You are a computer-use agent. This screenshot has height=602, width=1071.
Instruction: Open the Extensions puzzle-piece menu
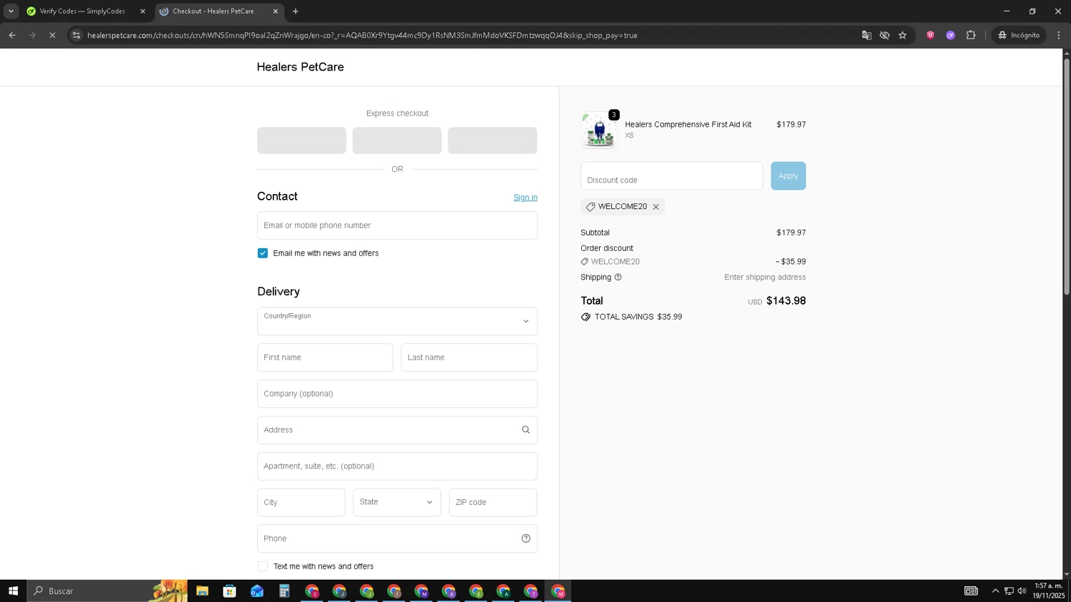coord(970,35)
